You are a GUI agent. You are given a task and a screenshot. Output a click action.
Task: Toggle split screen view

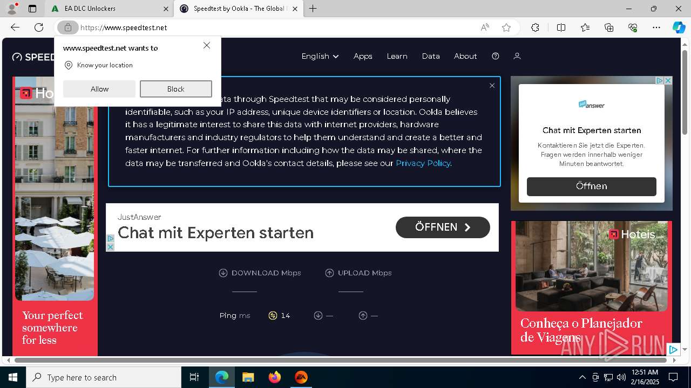(561, 27)
